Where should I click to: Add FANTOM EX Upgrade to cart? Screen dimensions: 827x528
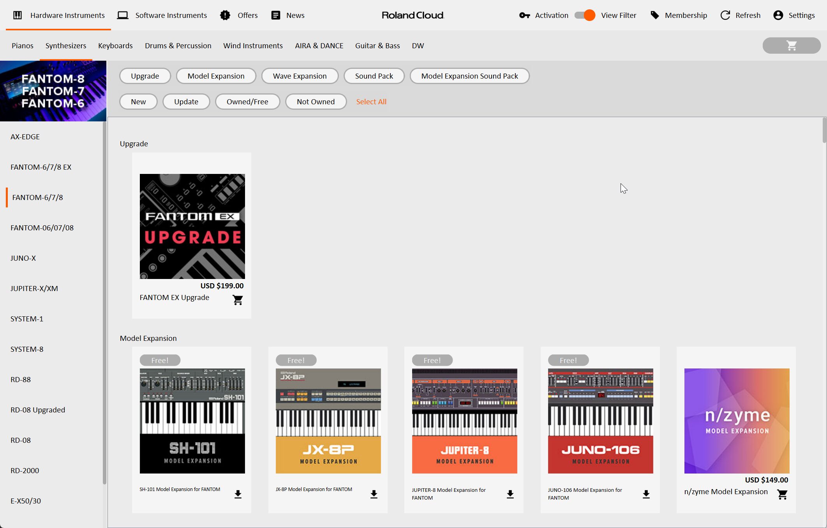point(238,300)
